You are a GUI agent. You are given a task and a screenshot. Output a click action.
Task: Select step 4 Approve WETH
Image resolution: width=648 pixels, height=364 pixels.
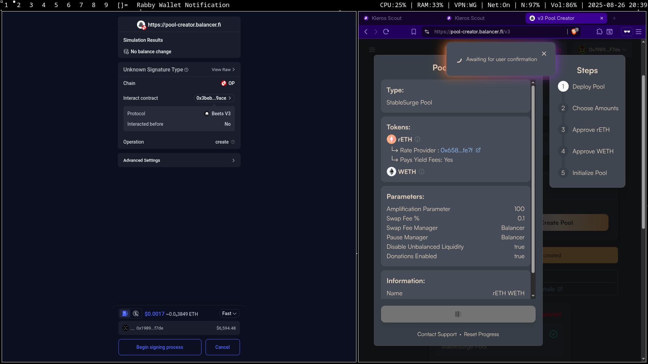tap(586, 151)
